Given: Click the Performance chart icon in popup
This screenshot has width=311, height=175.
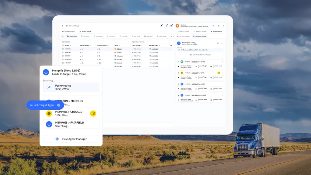Looking at the screenshot, I should click(49, 87).
